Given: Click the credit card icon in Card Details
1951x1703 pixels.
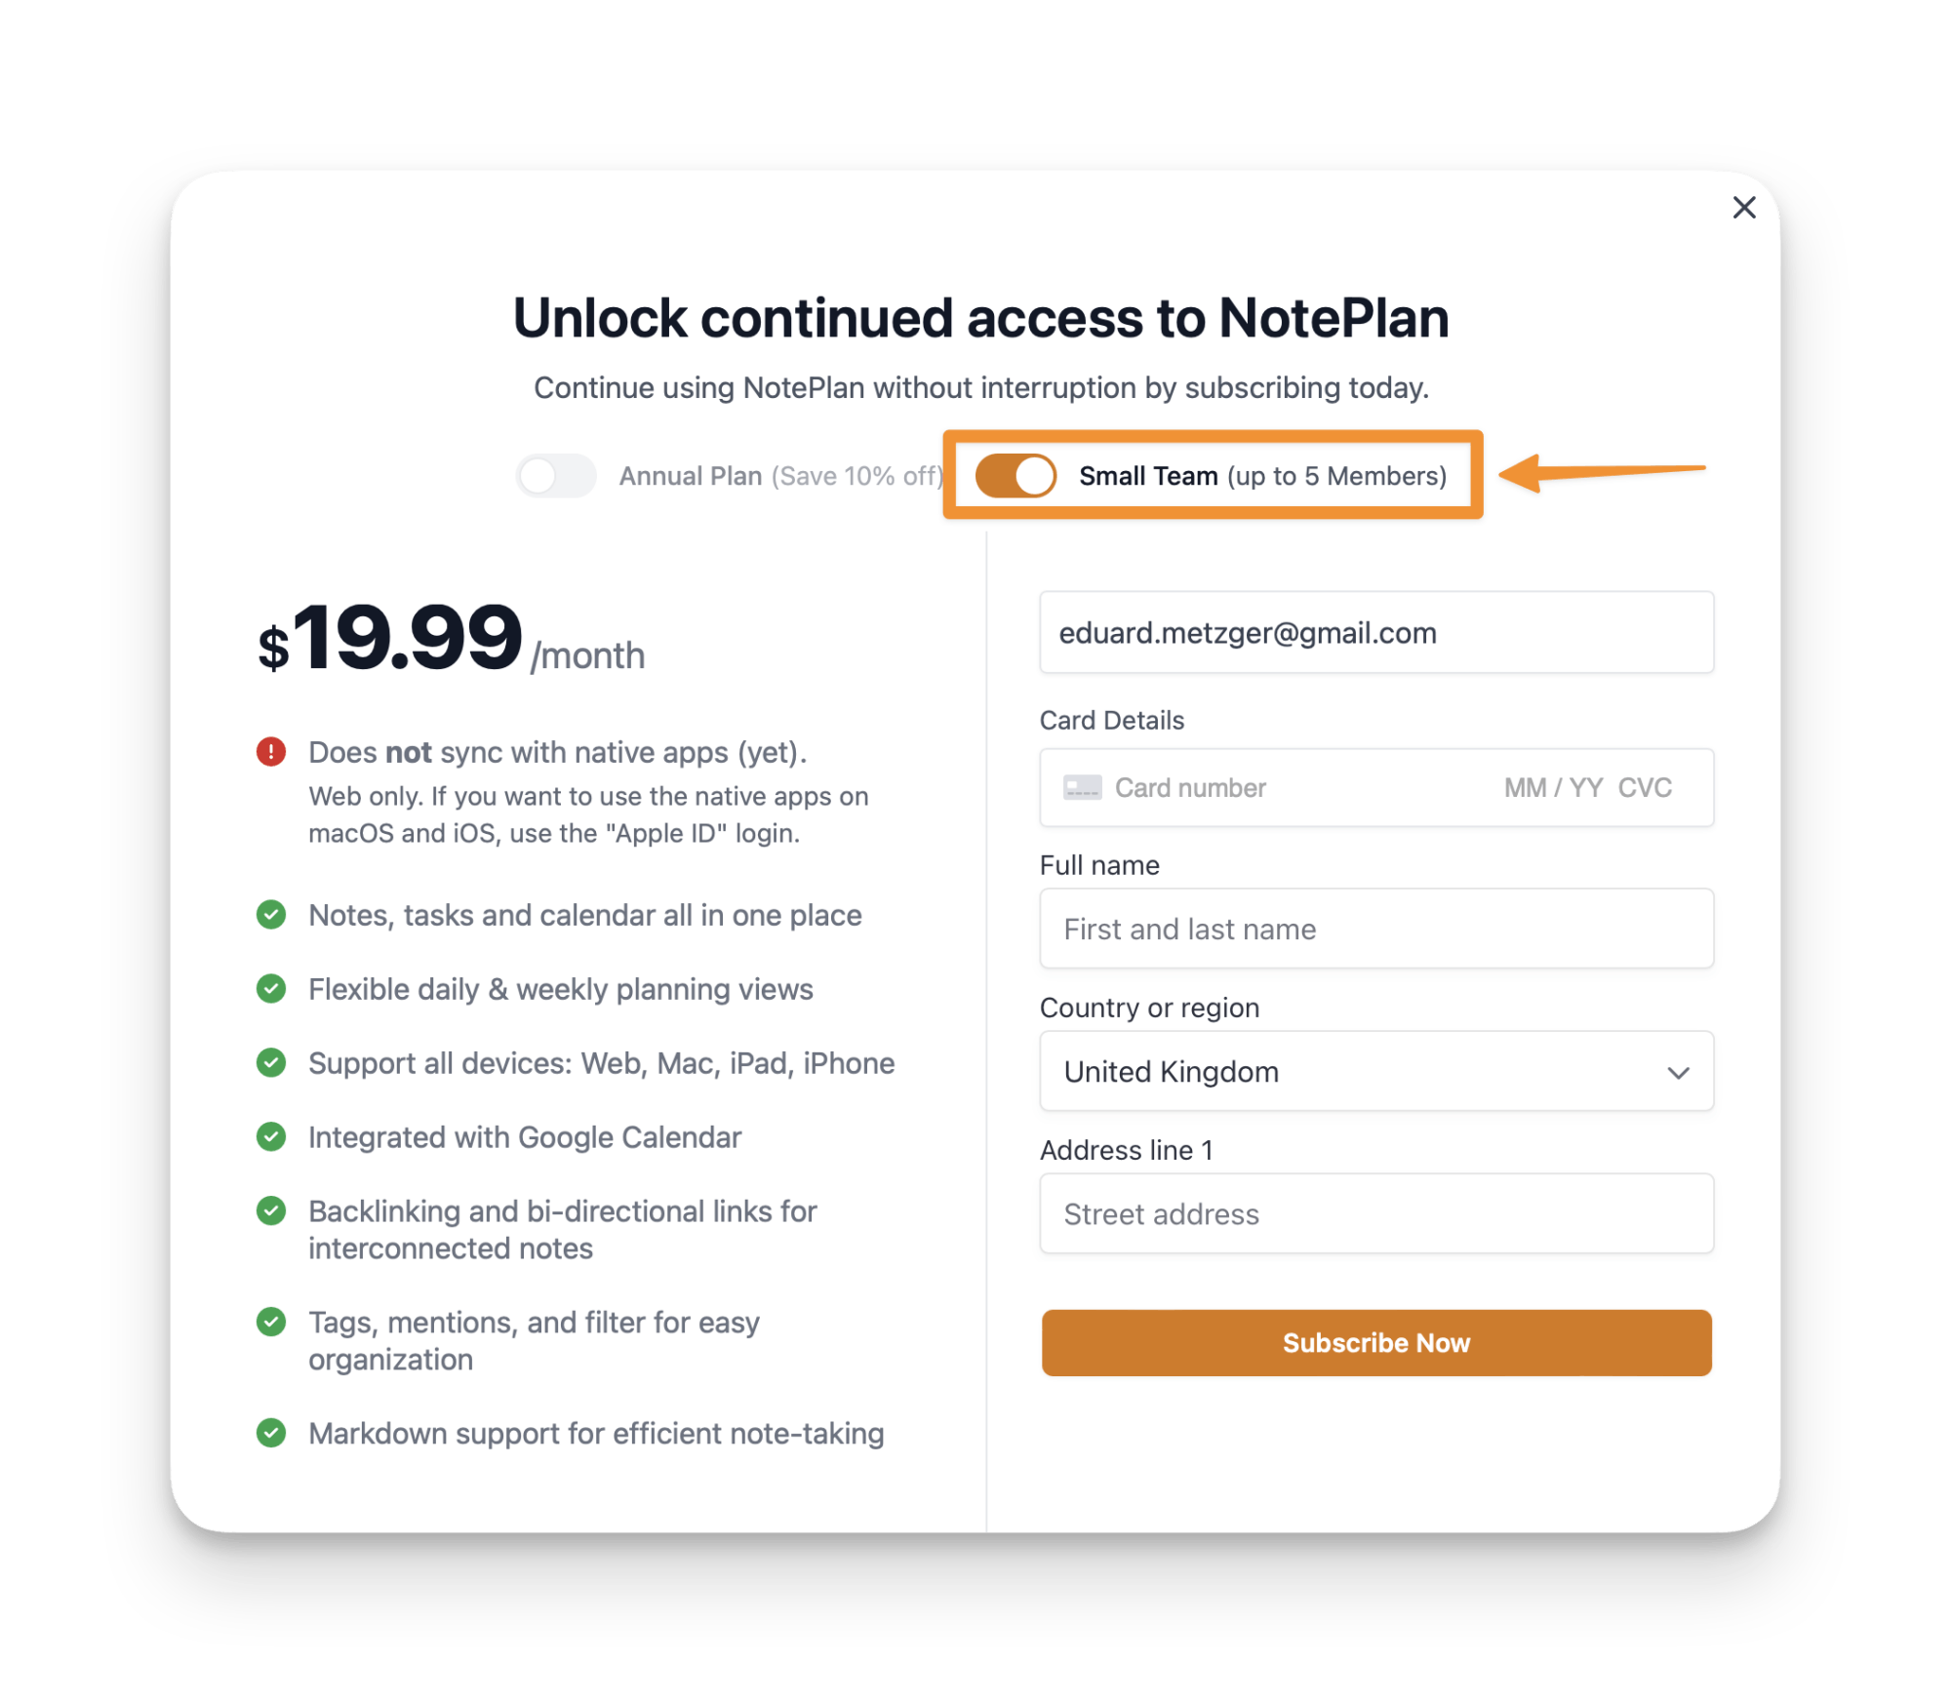Looking at the screenshot, I should pos(1082,788).
